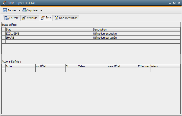This screenshot has height=116, width=182.
Task: Click the Attributs tab pencil icon
Action: coord(24,18)
